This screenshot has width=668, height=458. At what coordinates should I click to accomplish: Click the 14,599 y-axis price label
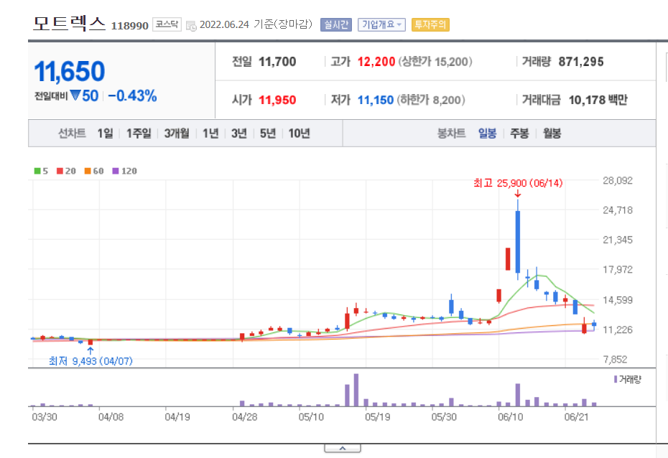(x=618, y=300)
